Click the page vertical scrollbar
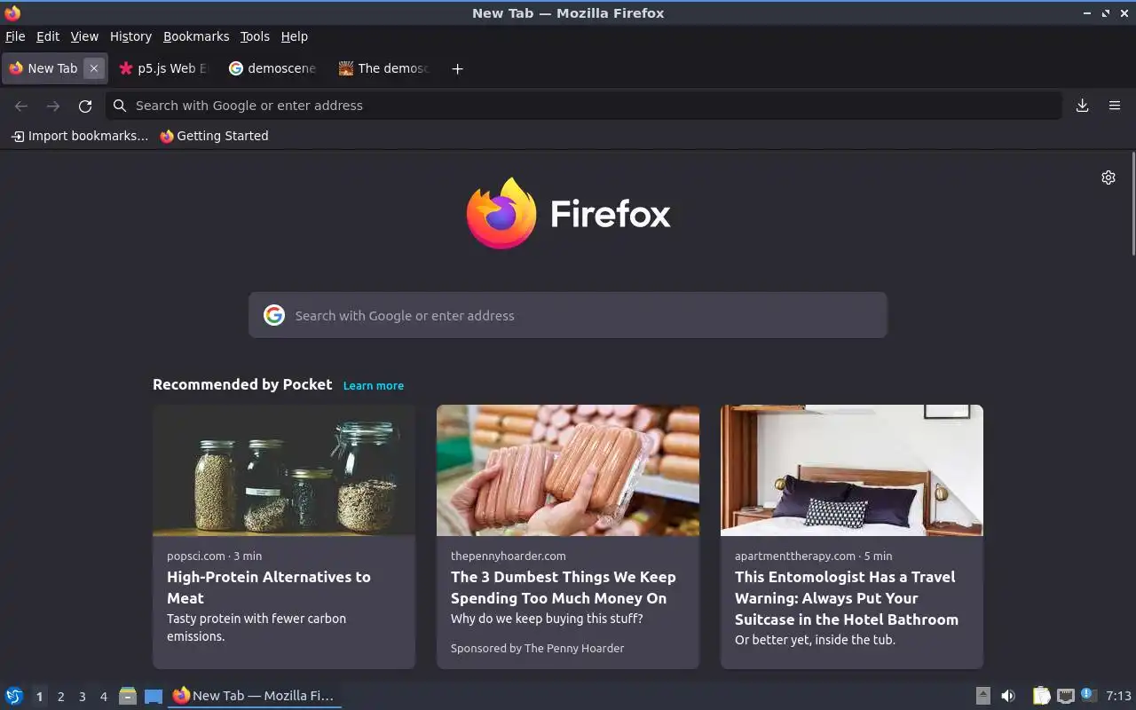This screenshot has width=1136, height=710. click(x=1132, y=204)
